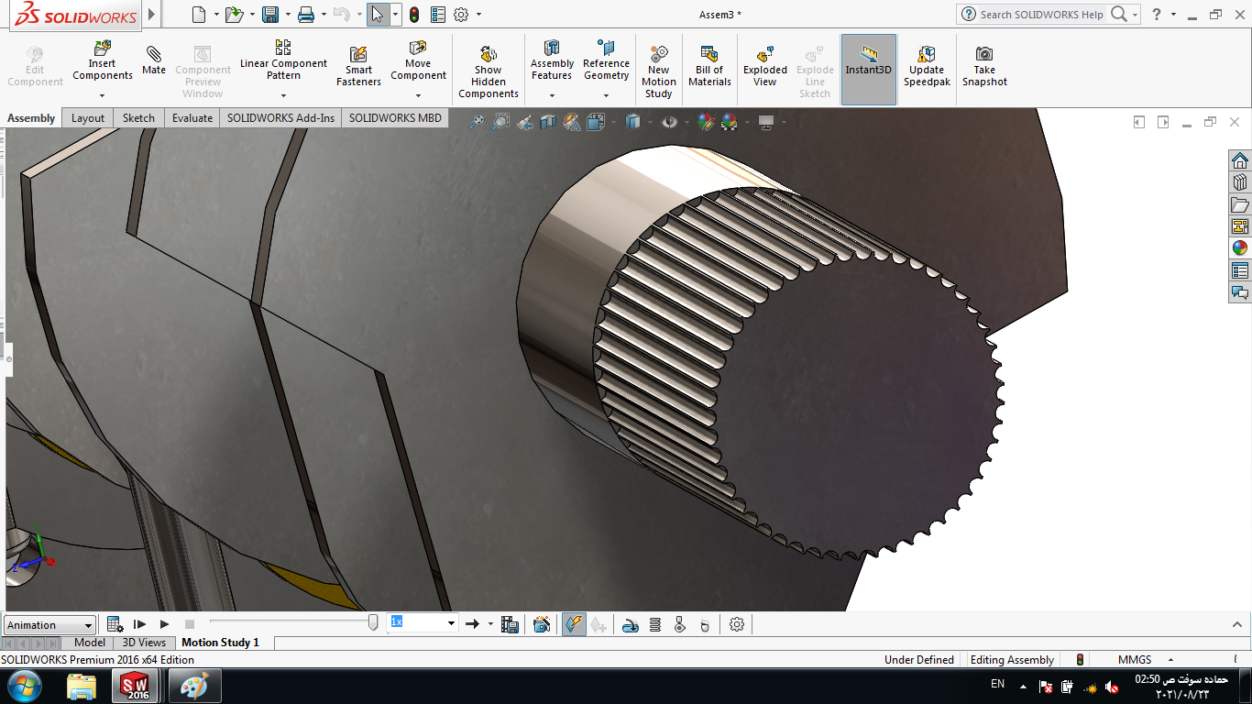Expand the 1x playback speed dropdown
The width and height of the screenshot is (1252, 704).
[451, 624]
